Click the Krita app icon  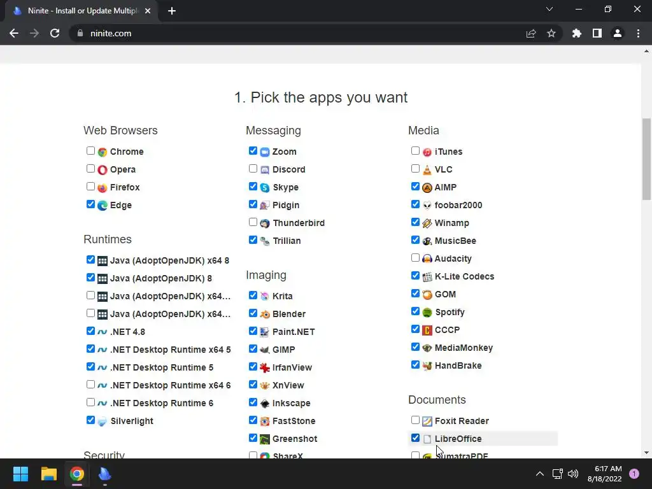pyautogui.click(x=265, y=297)
